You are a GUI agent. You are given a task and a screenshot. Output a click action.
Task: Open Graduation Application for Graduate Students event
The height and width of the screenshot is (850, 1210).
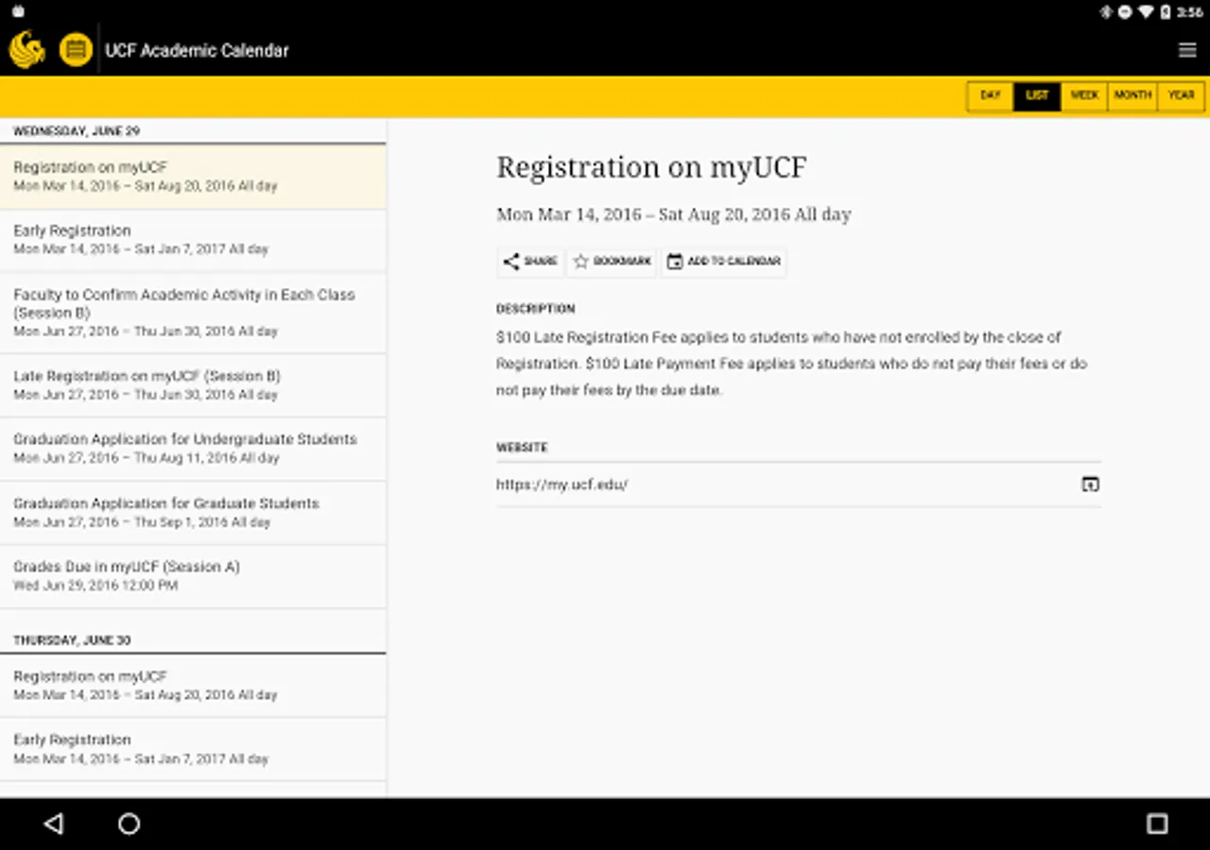[193, 512]
